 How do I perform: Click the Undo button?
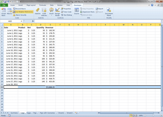(8, 2)
